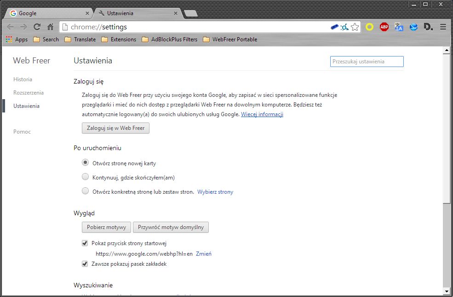Click the yellow ring extension icon
The width and height of the screenshot is (453, 297).
369,27
